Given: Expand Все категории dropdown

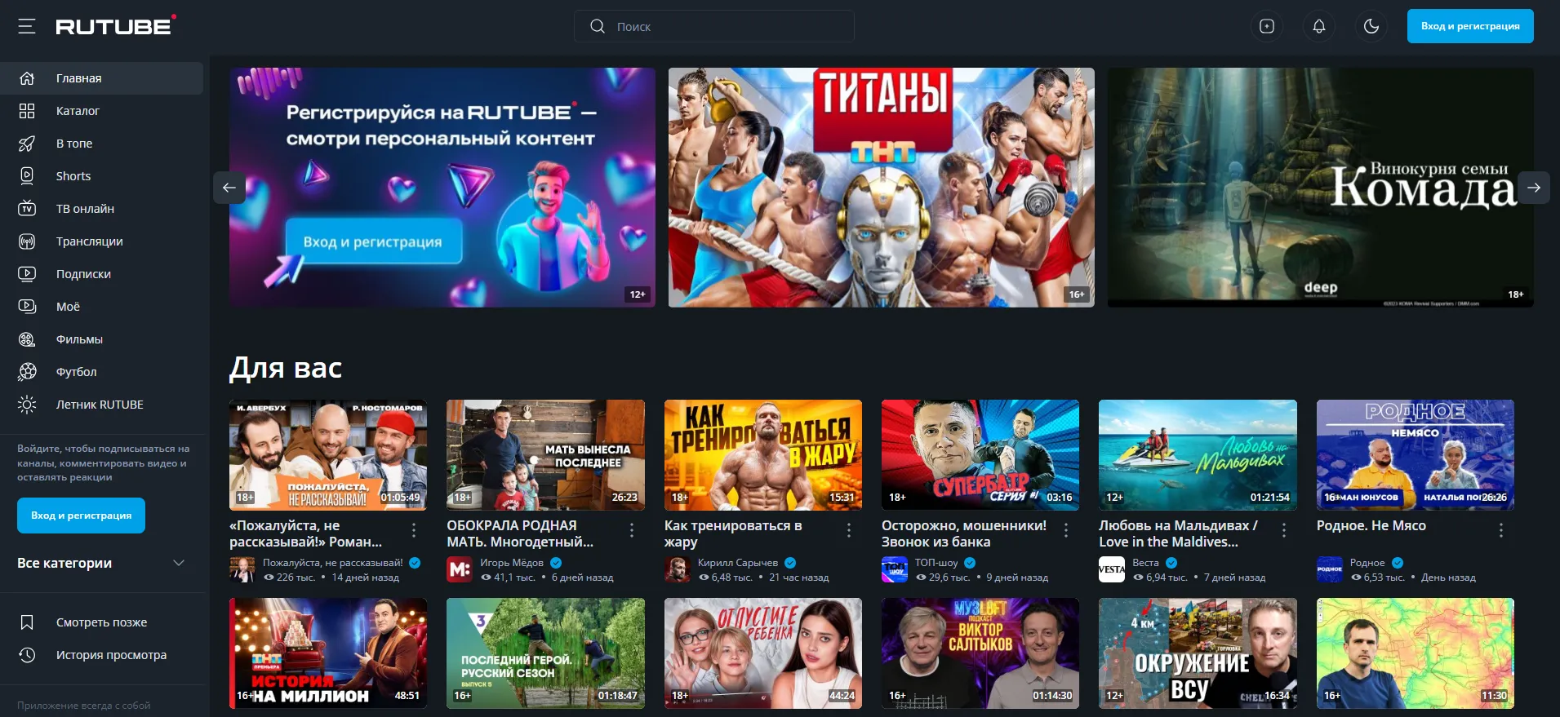Looking at the screenshot, I should [x=101, y=563].
